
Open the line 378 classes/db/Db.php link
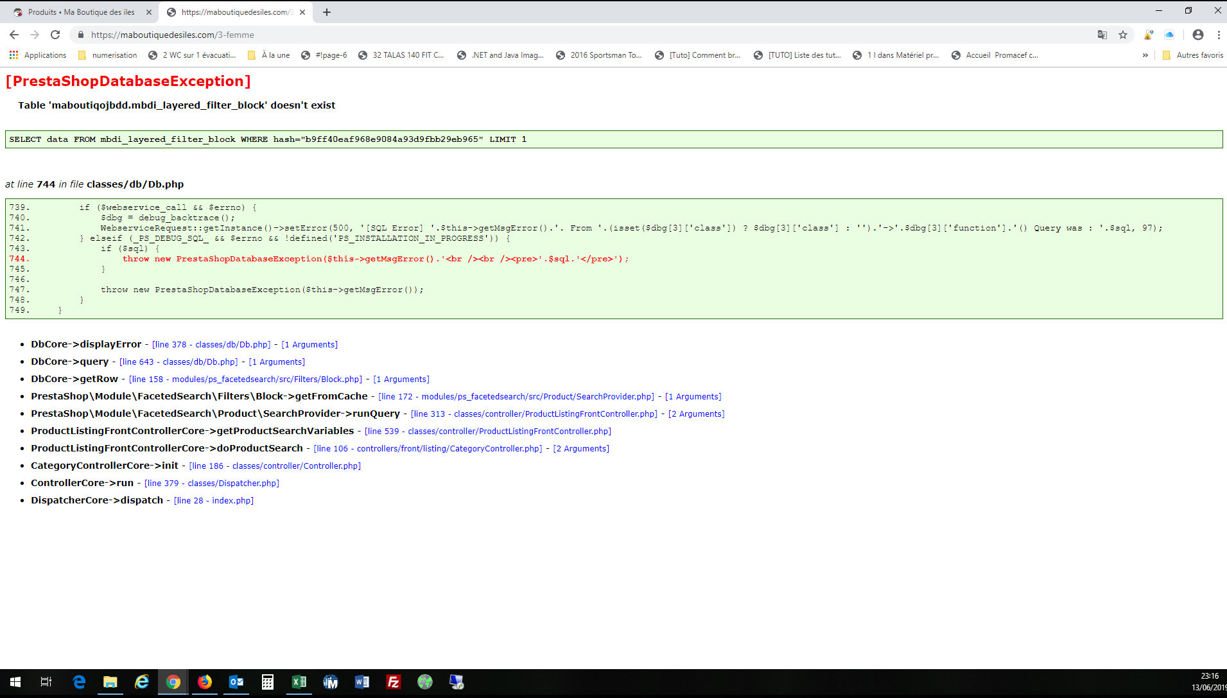tap(211, 345)
